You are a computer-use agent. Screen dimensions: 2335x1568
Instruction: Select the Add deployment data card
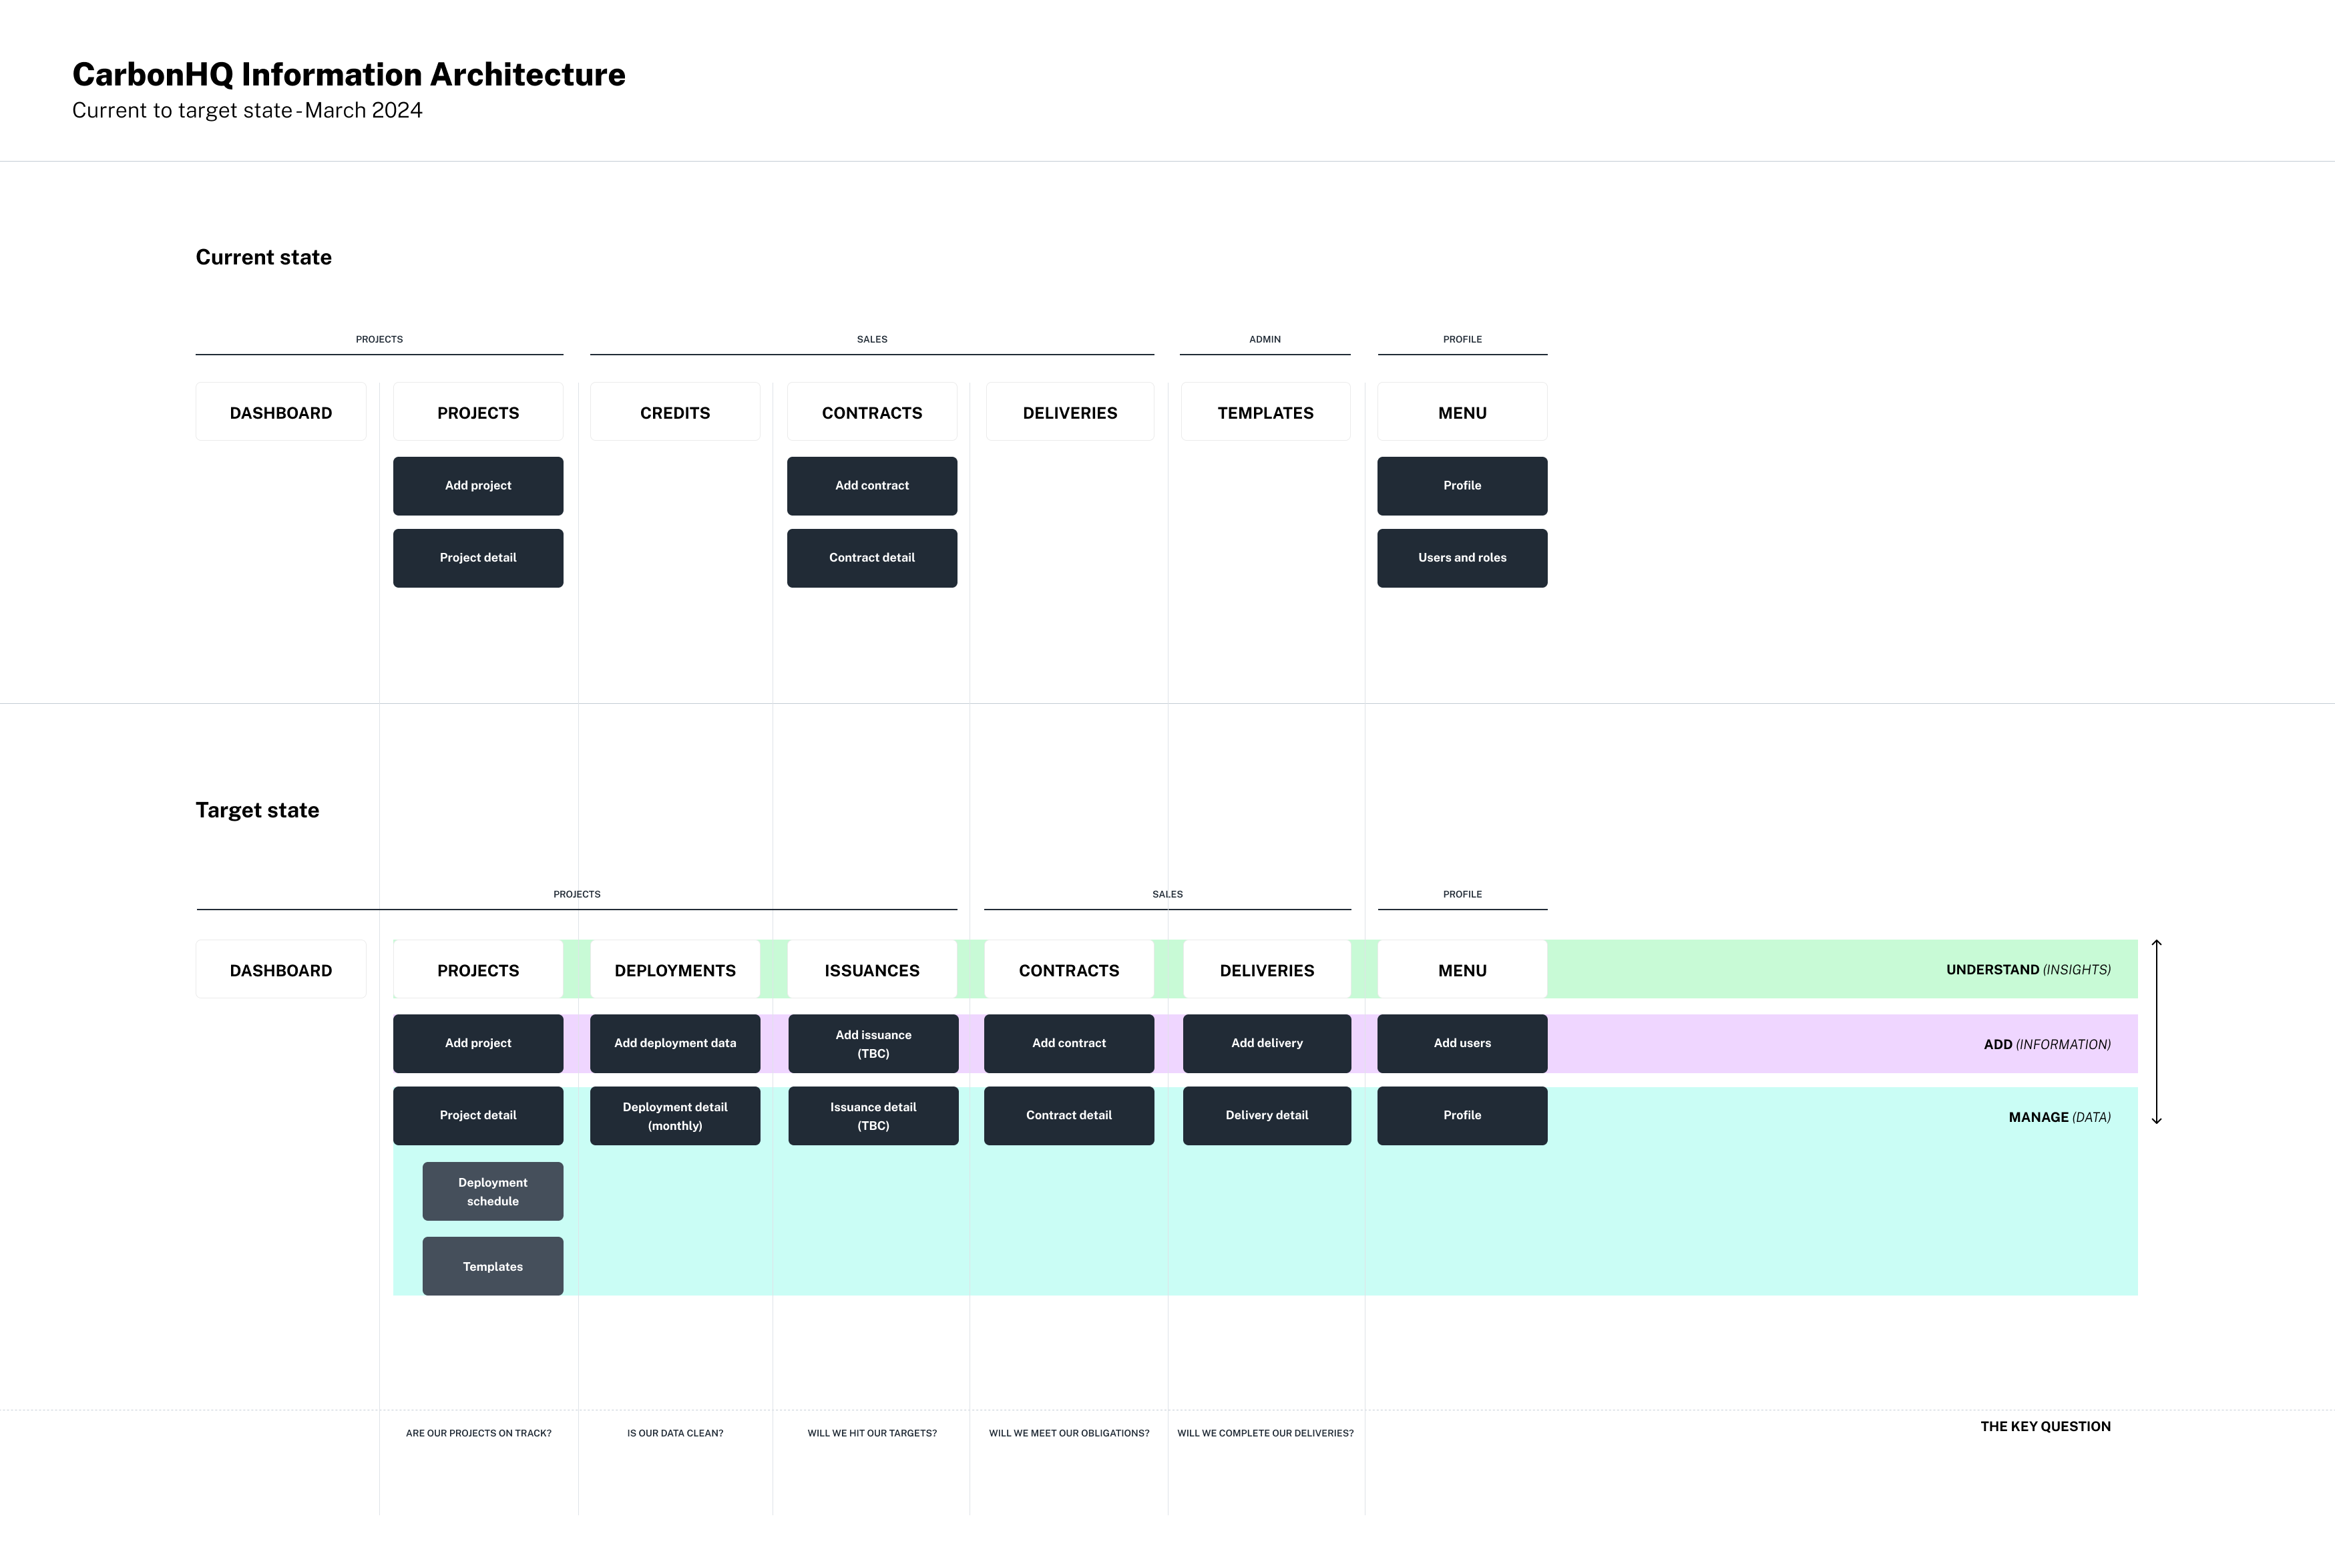pos(674,1044)
